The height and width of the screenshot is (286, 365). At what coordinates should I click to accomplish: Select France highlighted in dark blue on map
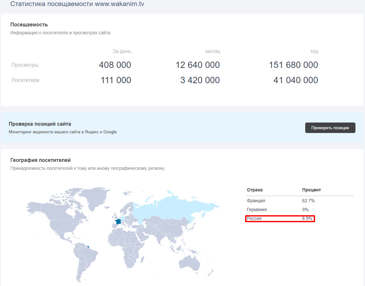click(x=118, y=221)
